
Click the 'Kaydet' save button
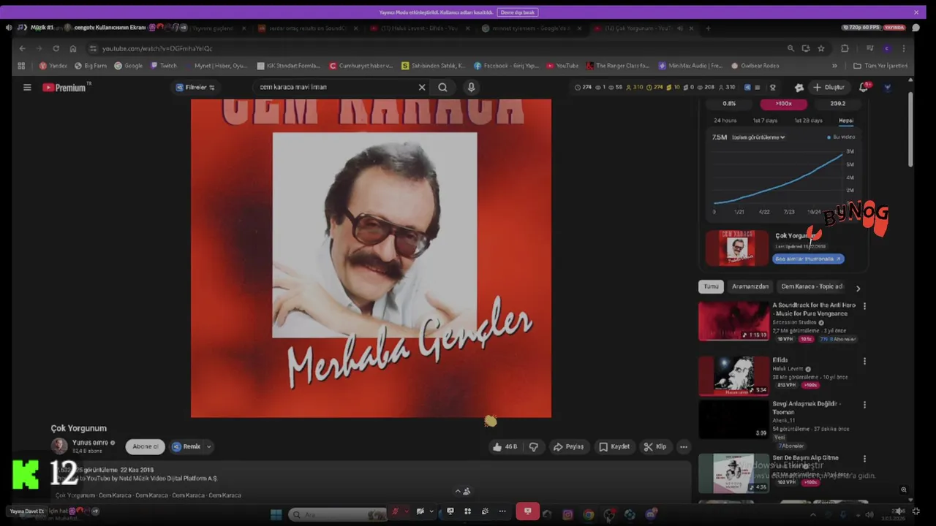click(614, 446)
